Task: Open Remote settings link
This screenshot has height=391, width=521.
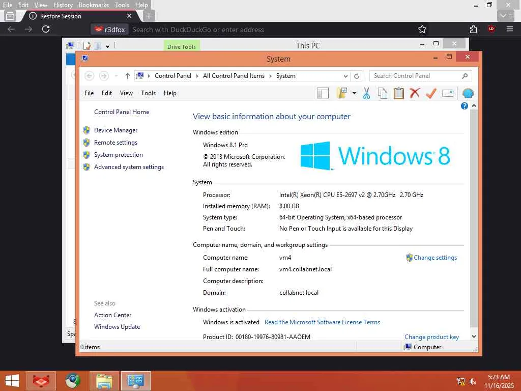Action: click(x=115, y=143)
